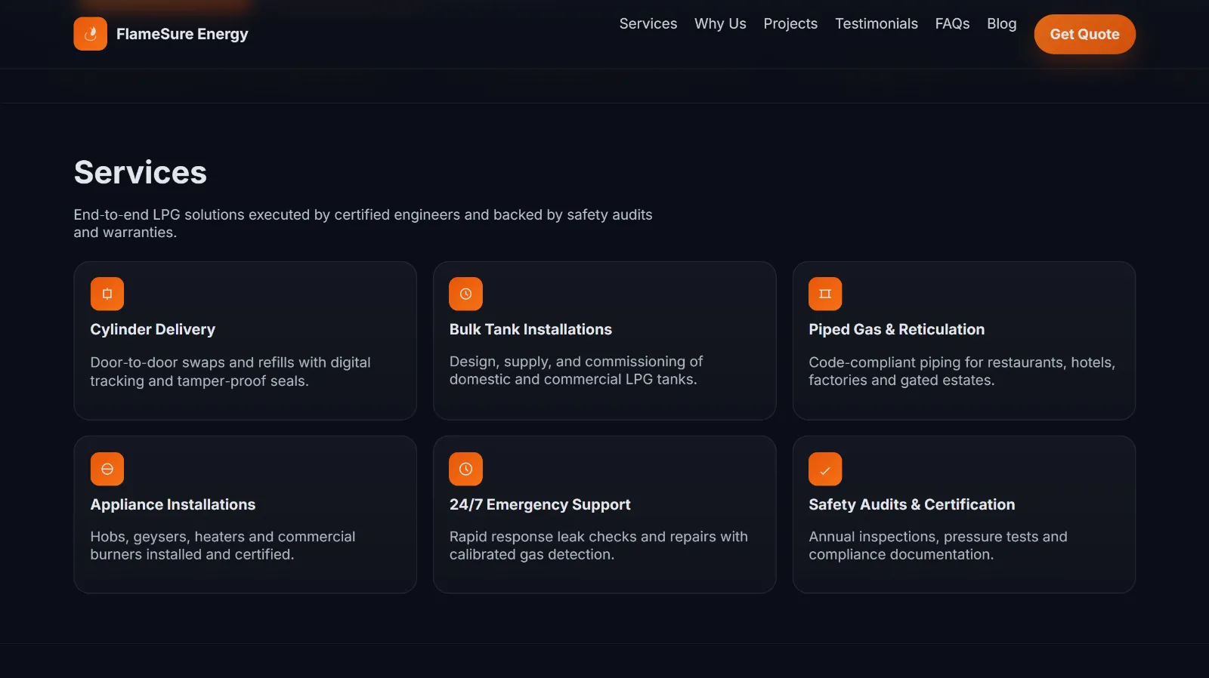Click the FlameSure Energy brand name
This screenshot has height=678, width=1209.
(x=182, y=34)
